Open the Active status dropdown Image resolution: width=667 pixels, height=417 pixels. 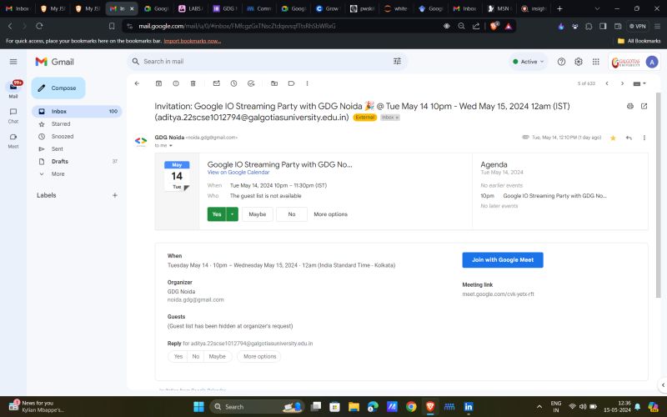click(x=528, y=62)
